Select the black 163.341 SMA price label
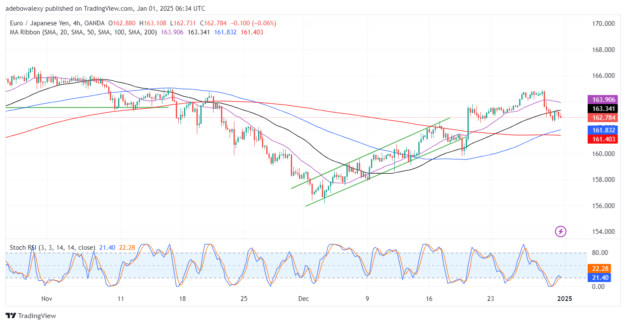Image resolution: width=626 pixels, height=325 pixels. pos(602,109)
